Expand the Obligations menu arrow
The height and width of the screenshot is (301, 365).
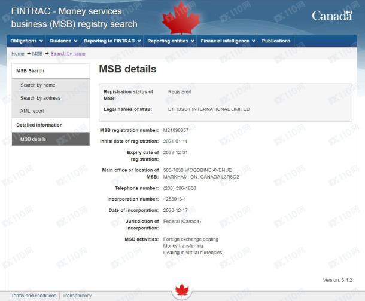[41, 41]
